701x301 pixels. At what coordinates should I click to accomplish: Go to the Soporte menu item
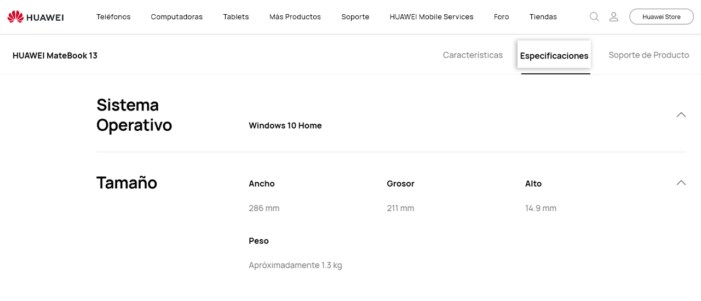click(355, 17)
